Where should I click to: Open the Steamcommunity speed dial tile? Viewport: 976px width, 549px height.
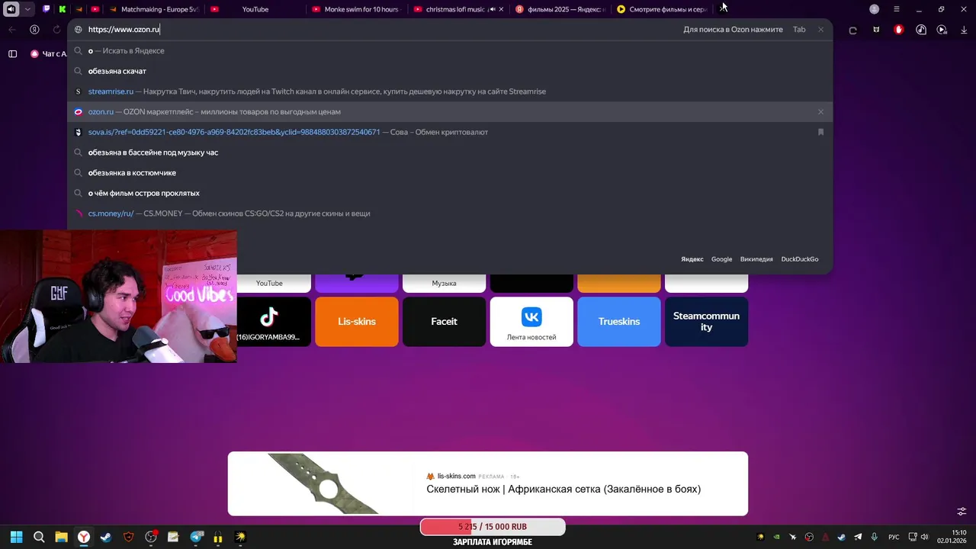pos(706,321)
